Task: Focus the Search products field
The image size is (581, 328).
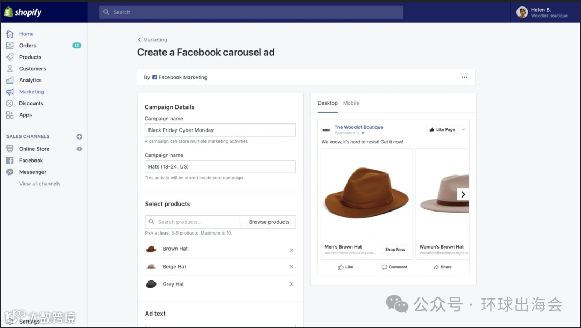Action: pos(193,222)
